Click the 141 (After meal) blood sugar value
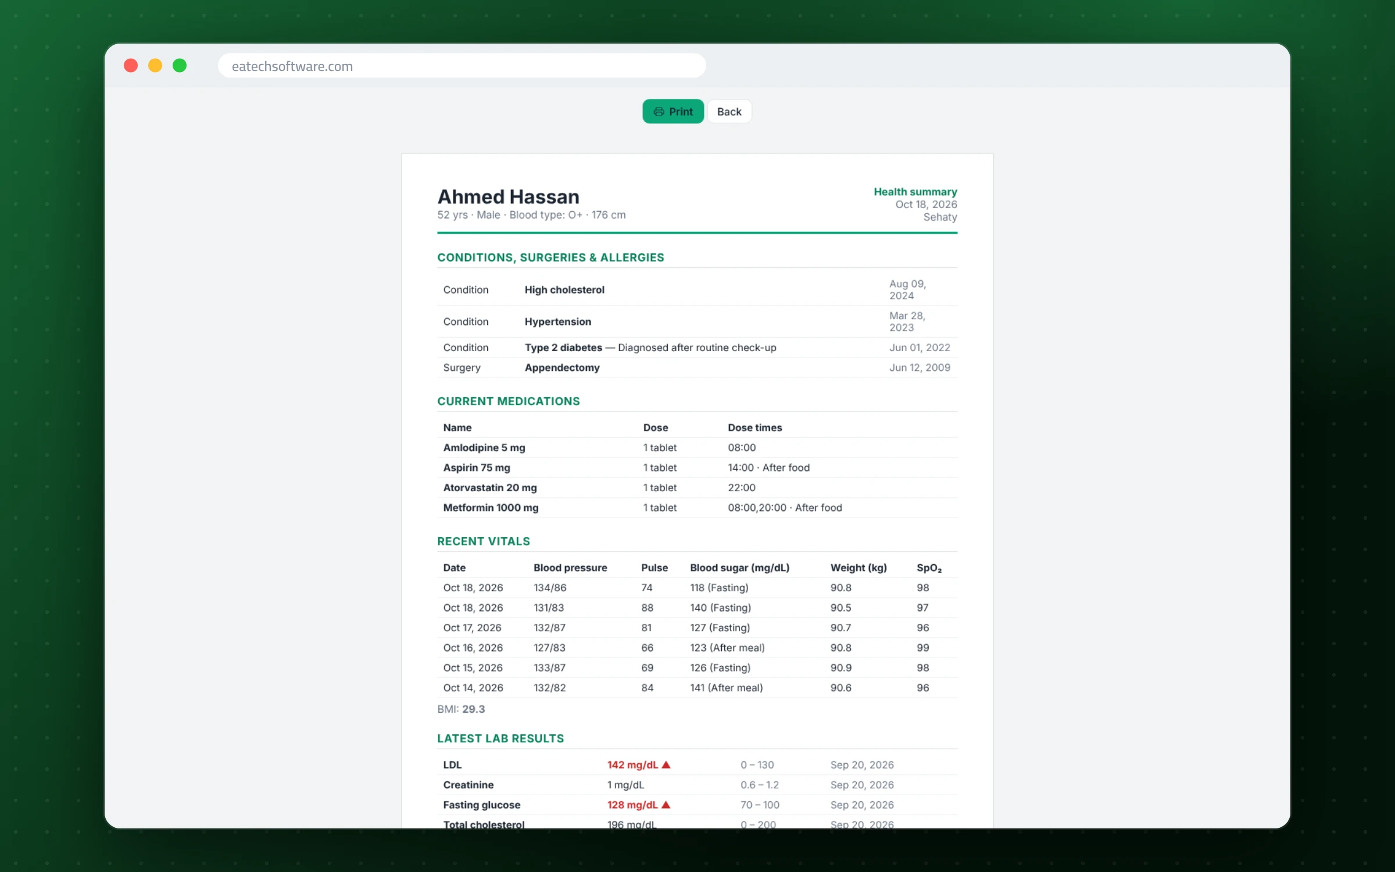This screenshot has height=872, width=1395. coord(727,688)
